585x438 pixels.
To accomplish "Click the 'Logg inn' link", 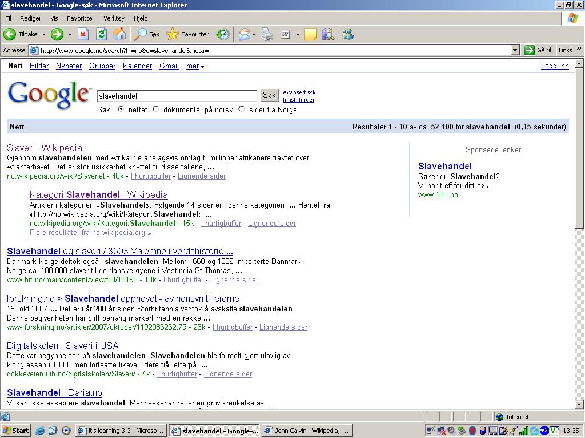I will pyautogui.click(x=555, y=66).
